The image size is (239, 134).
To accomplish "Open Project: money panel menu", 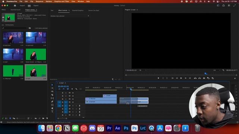I will coord(37,10).
